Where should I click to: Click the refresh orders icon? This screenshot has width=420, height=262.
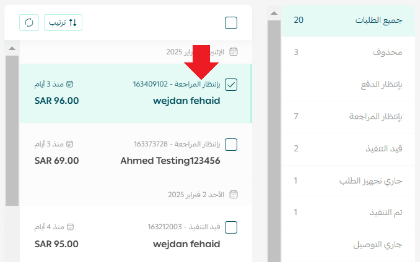28,23
